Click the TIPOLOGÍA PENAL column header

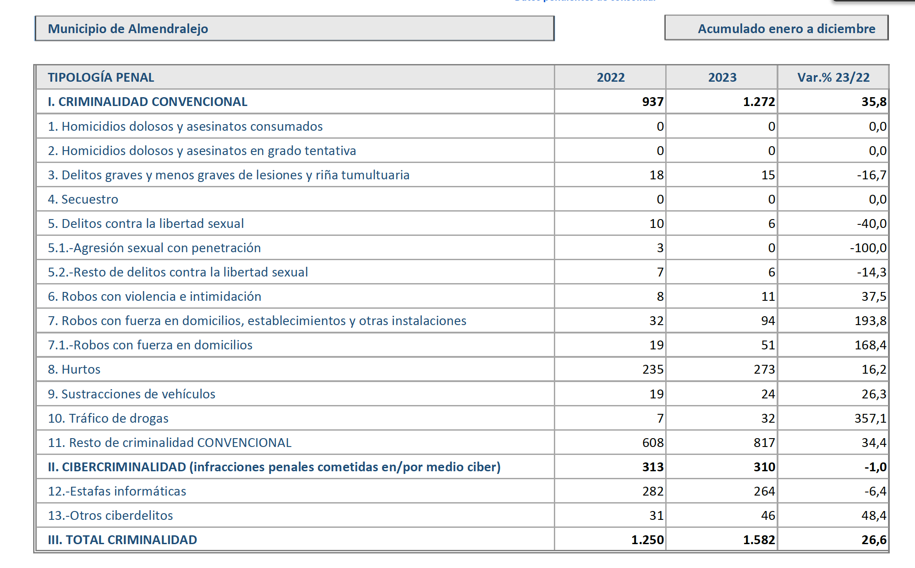click(101, 77)
